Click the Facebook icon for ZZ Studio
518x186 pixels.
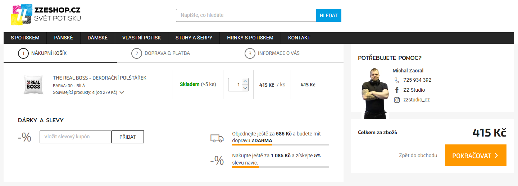[397, 90]
